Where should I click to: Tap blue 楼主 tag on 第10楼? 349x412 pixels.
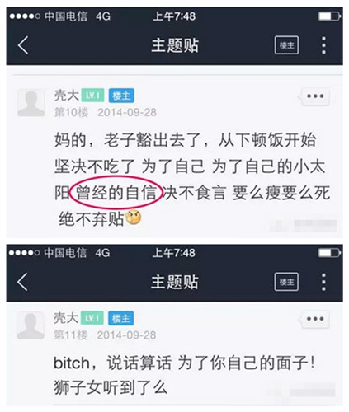coord(121,96)
